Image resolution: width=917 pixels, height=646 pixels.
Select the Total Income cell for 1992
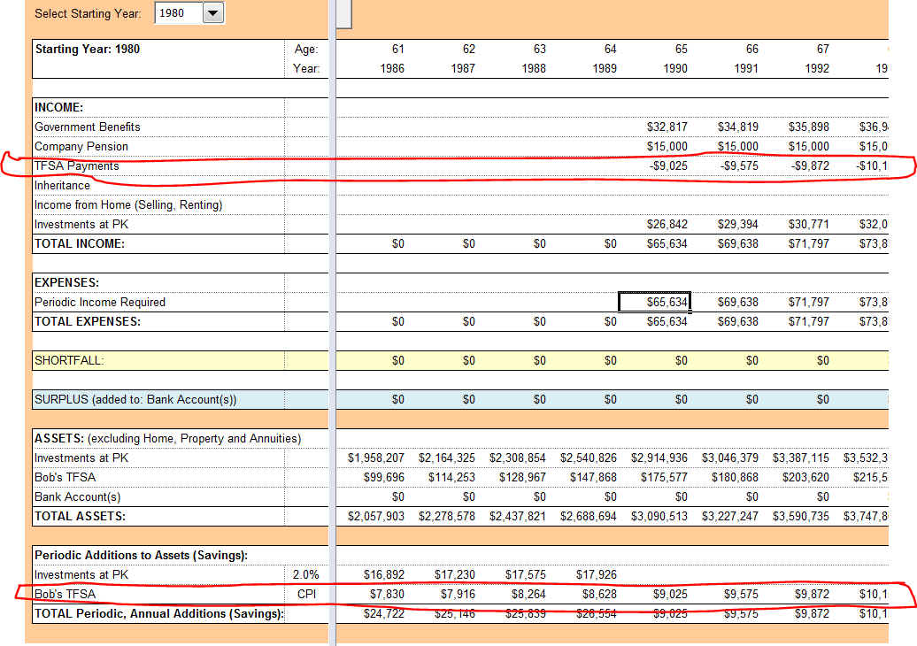[808, 243]
